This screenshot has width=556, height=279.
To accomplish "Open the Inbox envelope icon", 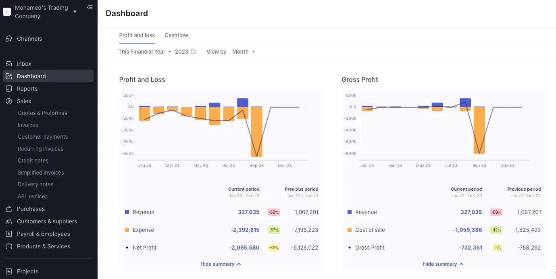I will tap(8, 64).
